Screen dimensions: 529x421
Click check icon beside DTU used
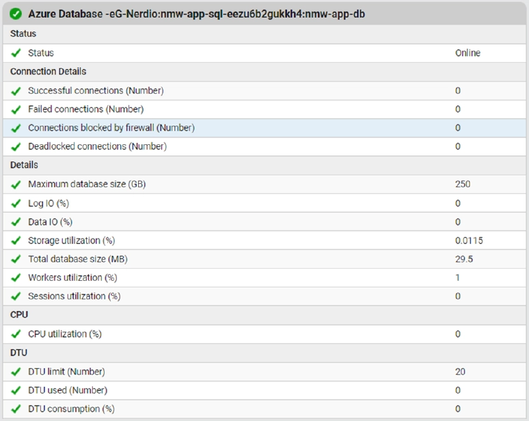(16, 390)
